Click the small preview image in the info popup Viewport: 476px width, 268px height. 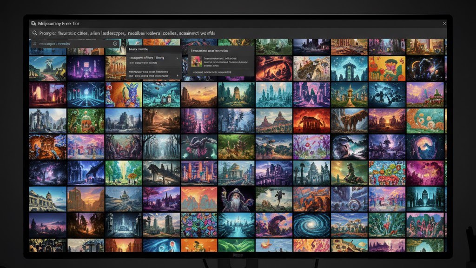[x=196, y=61]
